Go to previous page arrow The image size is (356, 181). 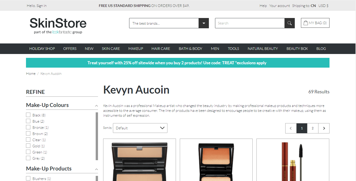point(291,128)
